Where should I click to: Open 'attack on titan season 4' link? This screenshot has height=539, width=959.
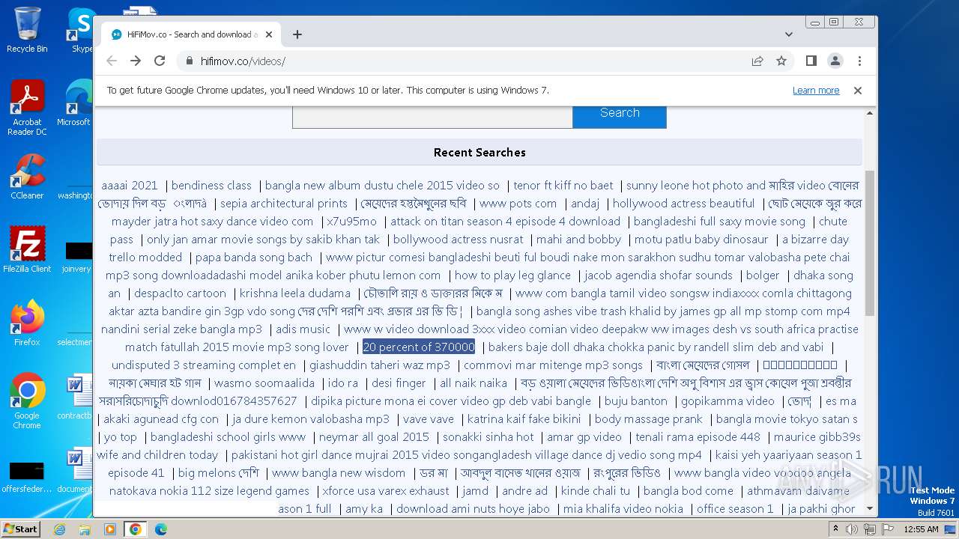[x=505, y=222]
